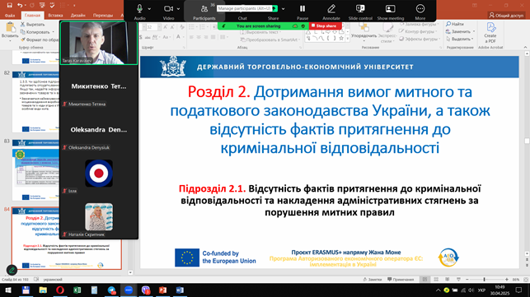Click zoom in plus button

[506, 280]
